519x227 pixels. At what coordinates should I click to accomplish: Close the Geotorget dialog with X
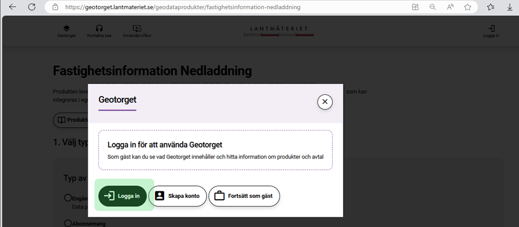pos(325,101)
